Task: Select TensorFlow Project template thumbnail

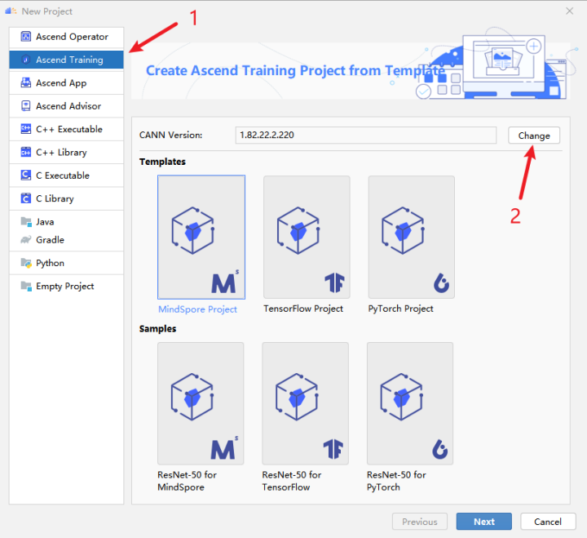Action: tap(307, 237)
